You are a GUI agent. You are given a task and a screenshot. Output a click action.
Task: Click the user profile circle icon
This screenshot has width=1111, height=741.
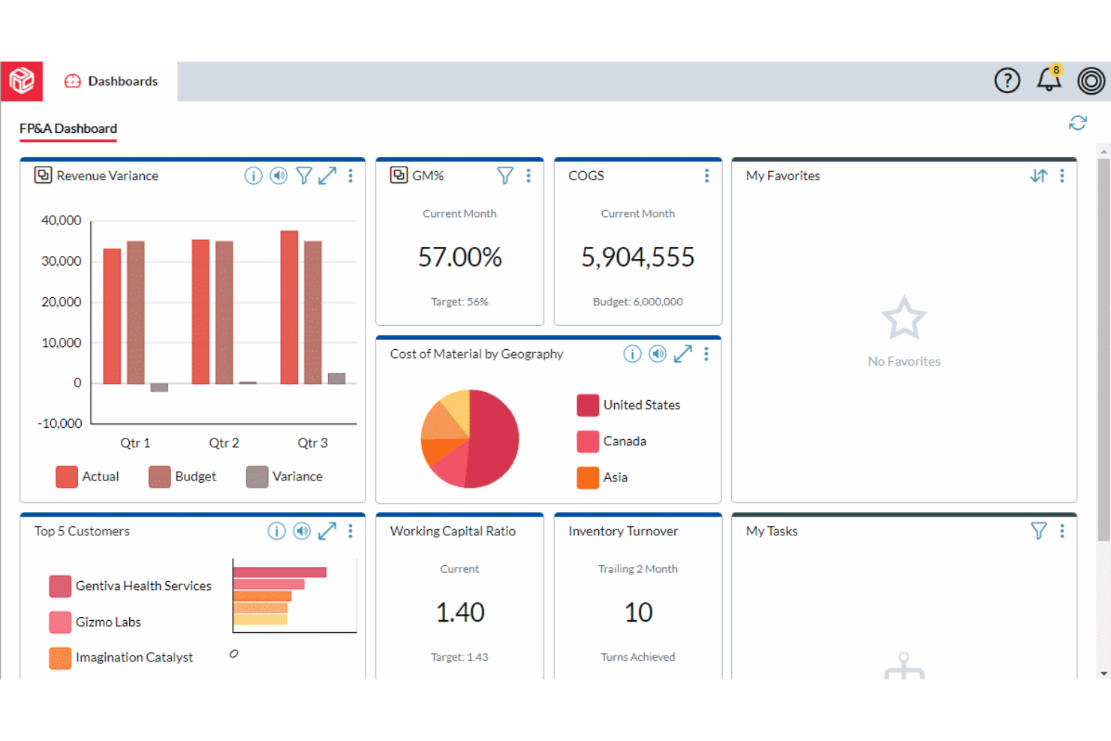[1091, 80]
